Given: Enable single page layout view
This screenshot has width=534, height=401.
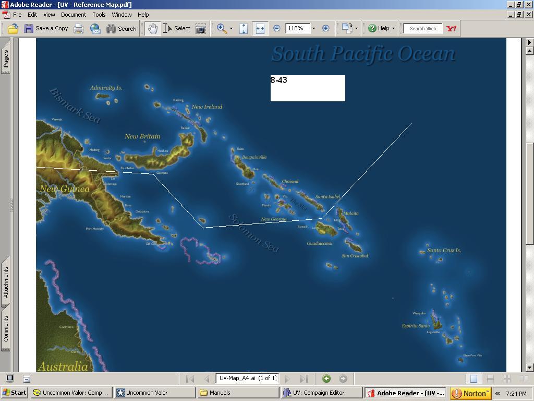Looking at the screenshot, I should click(x=474, y=379).
